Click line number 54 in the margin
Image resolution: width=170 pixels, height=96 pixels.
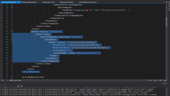click(x=7, y=74)
